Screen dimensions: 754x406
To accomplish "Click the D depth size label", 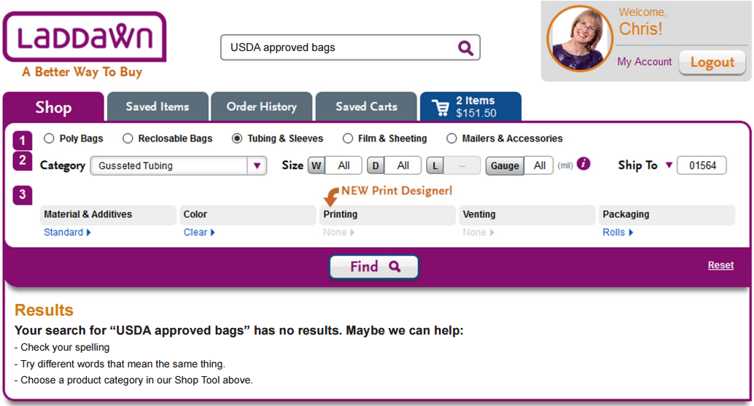I will point(376,165).
